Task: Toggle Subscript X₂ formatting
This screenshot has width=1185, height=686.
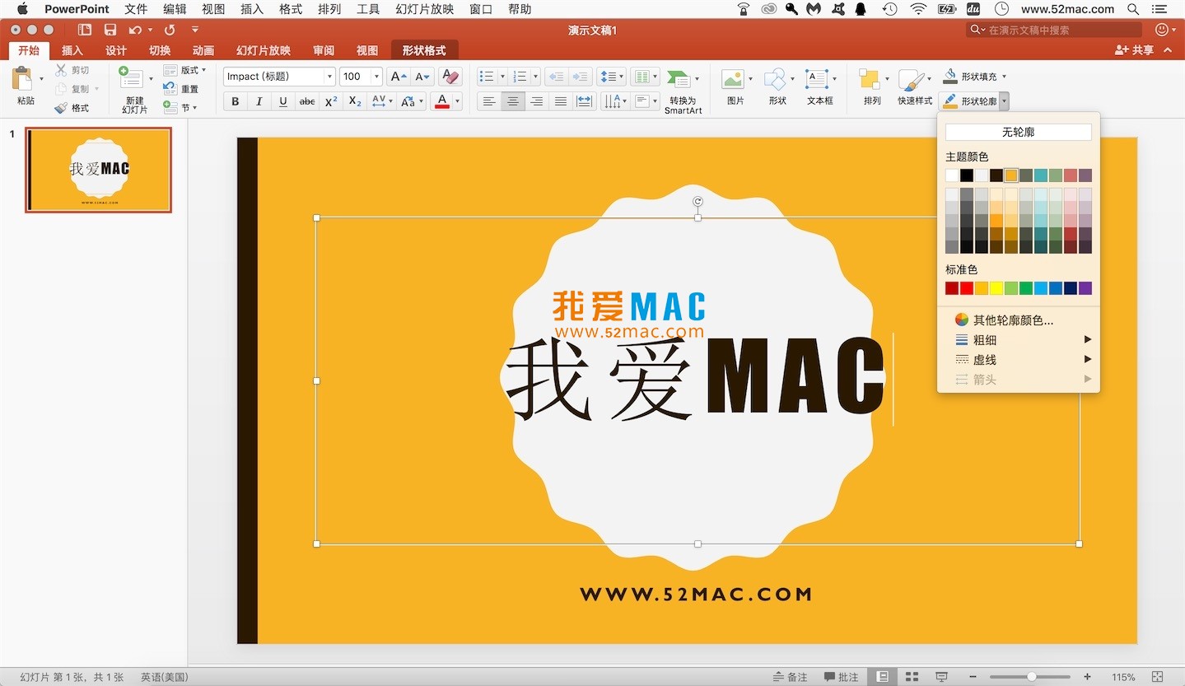Action: pos(355,101)
